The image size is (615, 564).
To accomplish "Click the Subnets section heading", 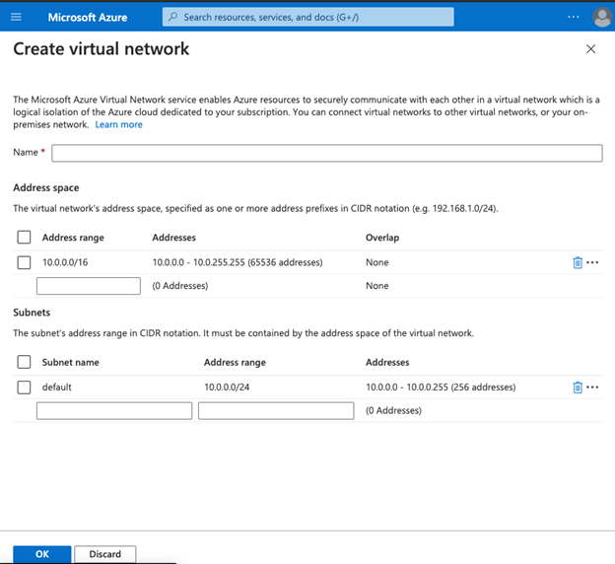I will click(x=32, y=313).
